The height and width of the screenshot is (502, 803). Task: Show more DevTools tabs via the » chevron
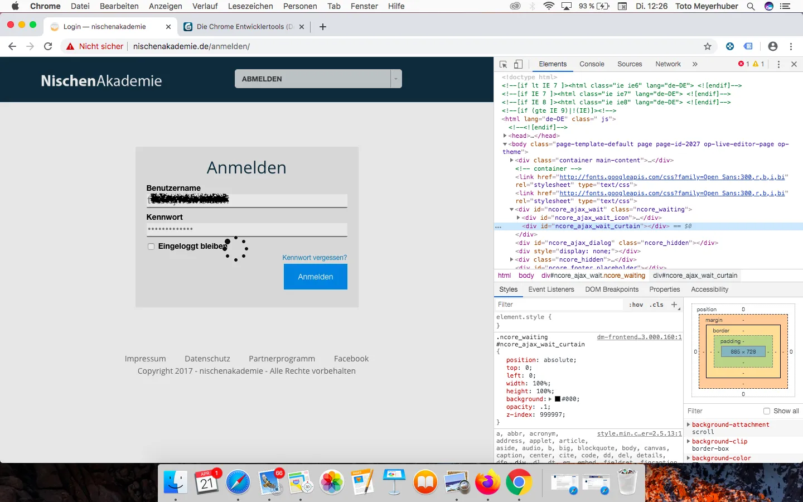click(x=695, y=64)
